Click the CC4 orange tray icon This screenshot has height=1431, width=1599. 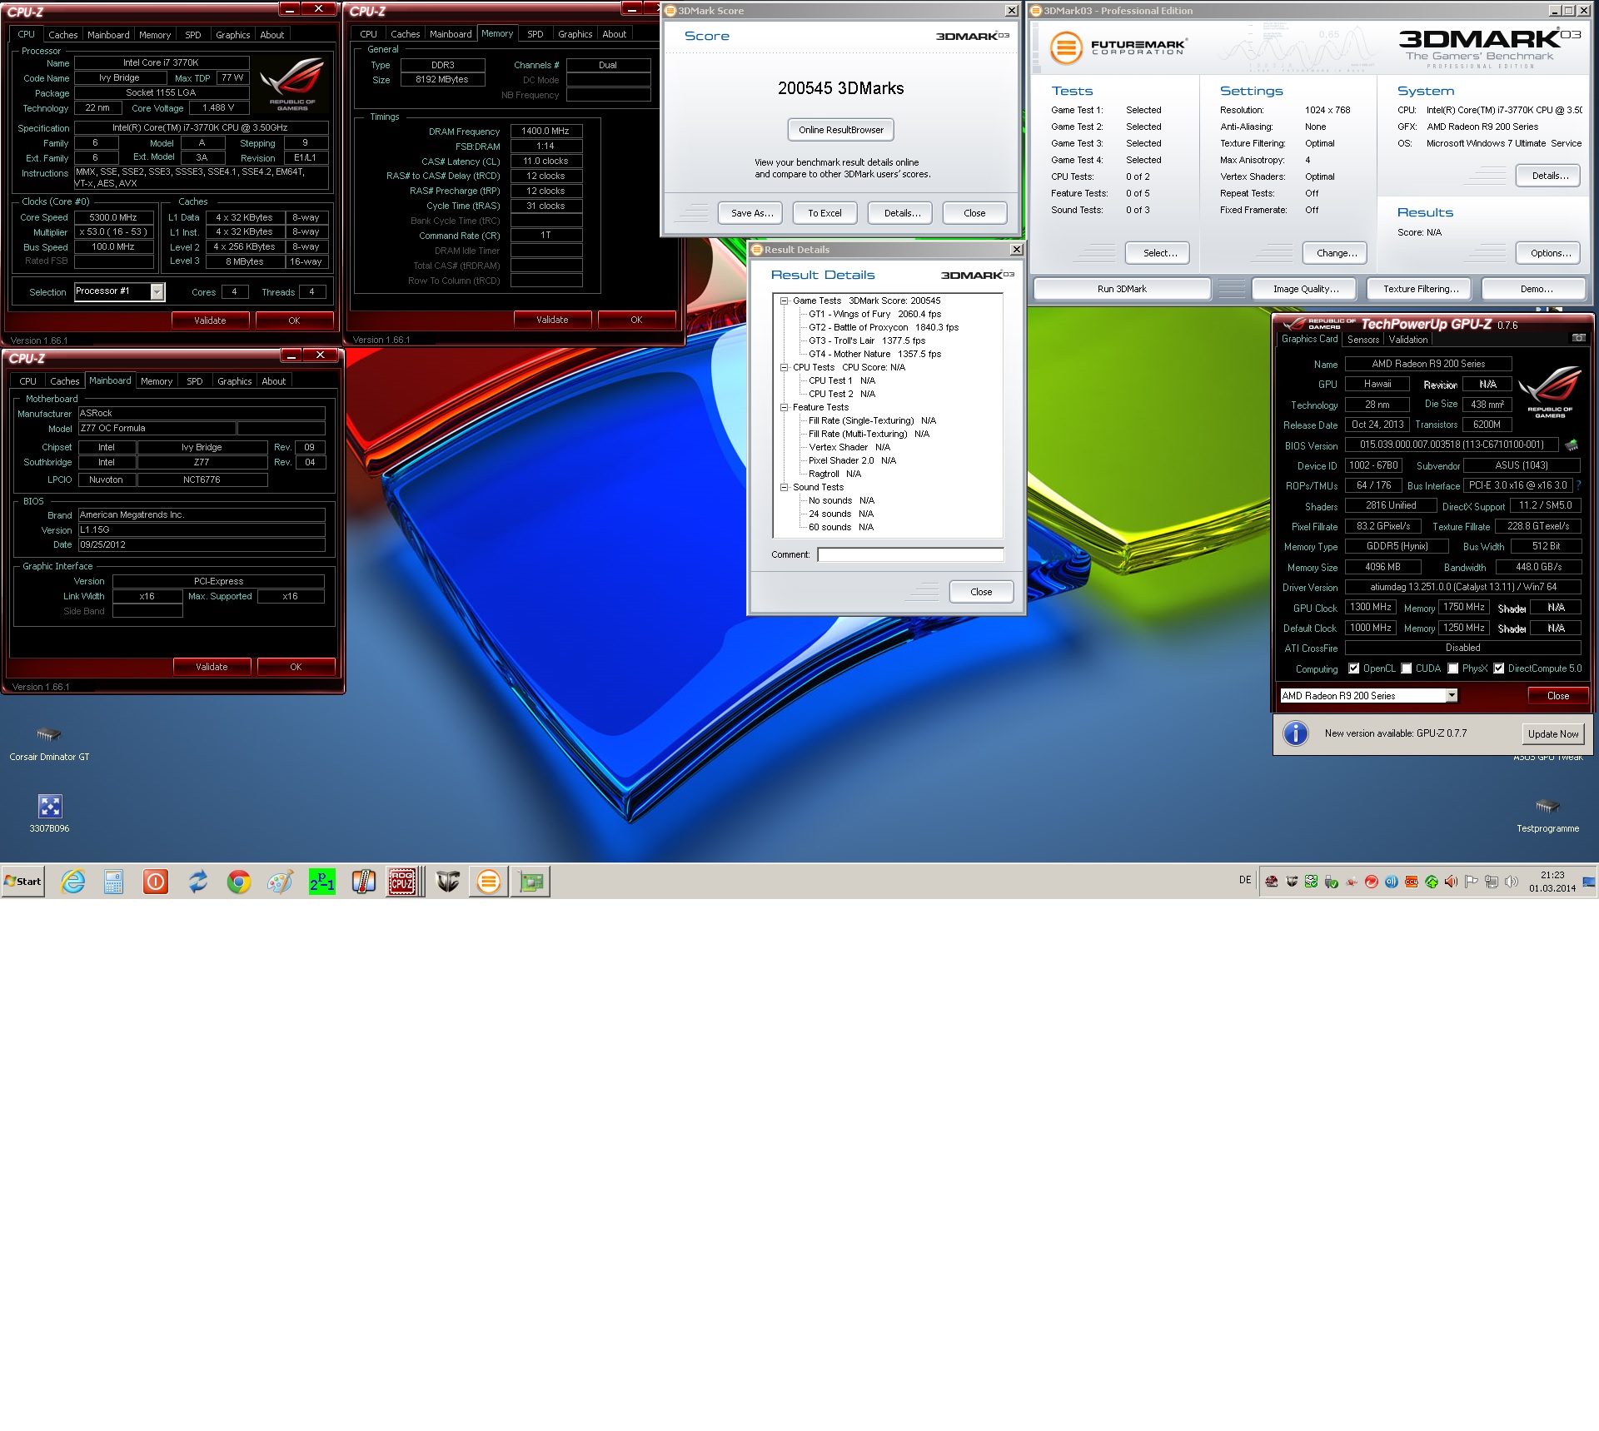pyautogui.click(x=1412, y=882)
